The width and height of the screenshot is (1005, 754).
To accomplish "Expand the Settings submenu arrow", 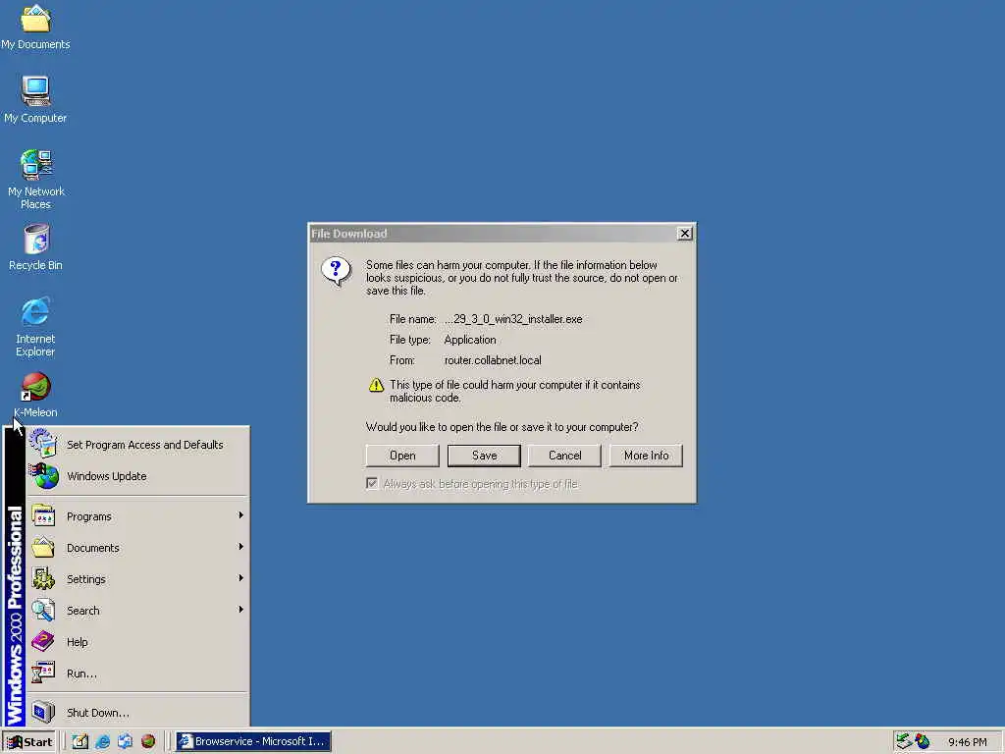I will [x=241, y=578].
